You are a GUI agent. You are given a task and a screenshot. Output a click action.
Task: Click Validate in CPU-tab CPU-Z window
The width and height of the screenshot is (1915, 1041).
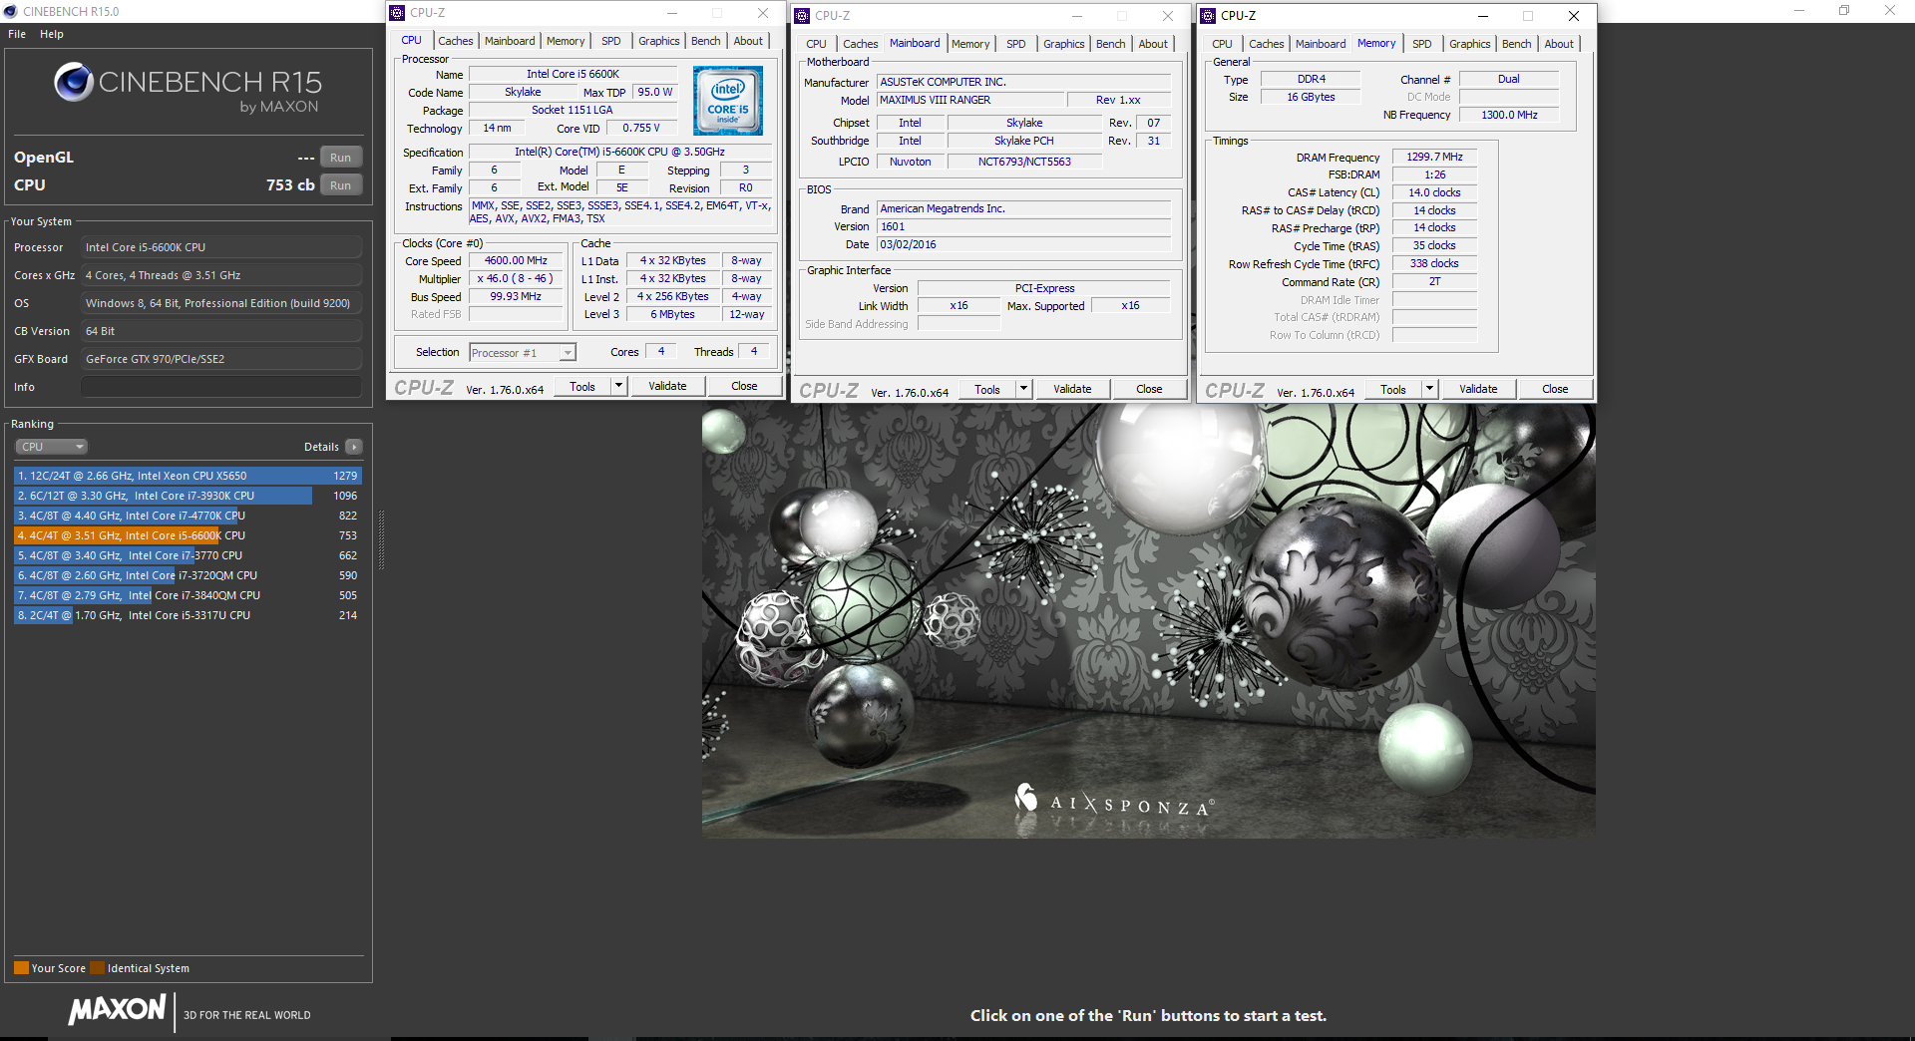click(x=667, y=386)
